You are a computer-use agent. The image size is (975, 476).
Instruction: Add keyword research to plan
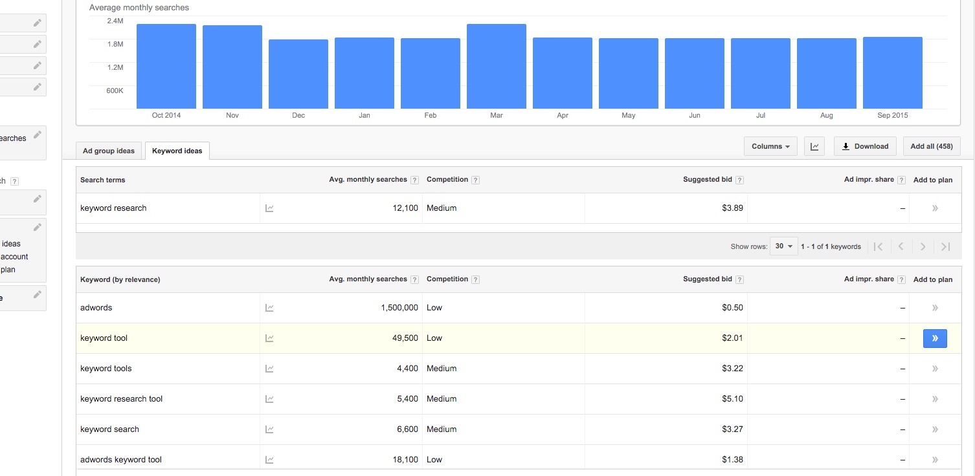(935, 208)
